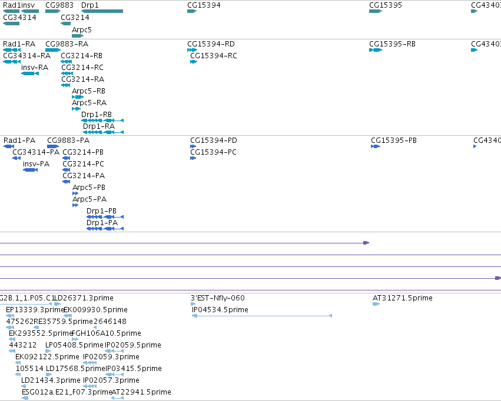Click the Drp1-RA transcript label

click(99, 126)
